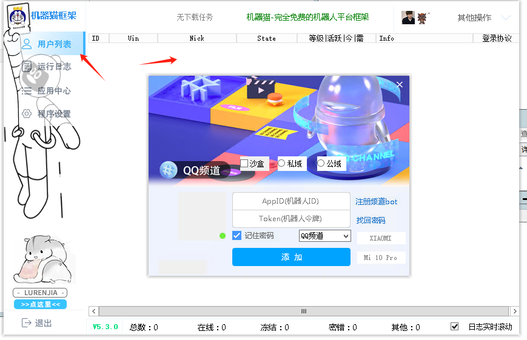The width and height of the screenshot is (527, 340).
Task: Click the 退出 exit button
Action: pos(36,323)
